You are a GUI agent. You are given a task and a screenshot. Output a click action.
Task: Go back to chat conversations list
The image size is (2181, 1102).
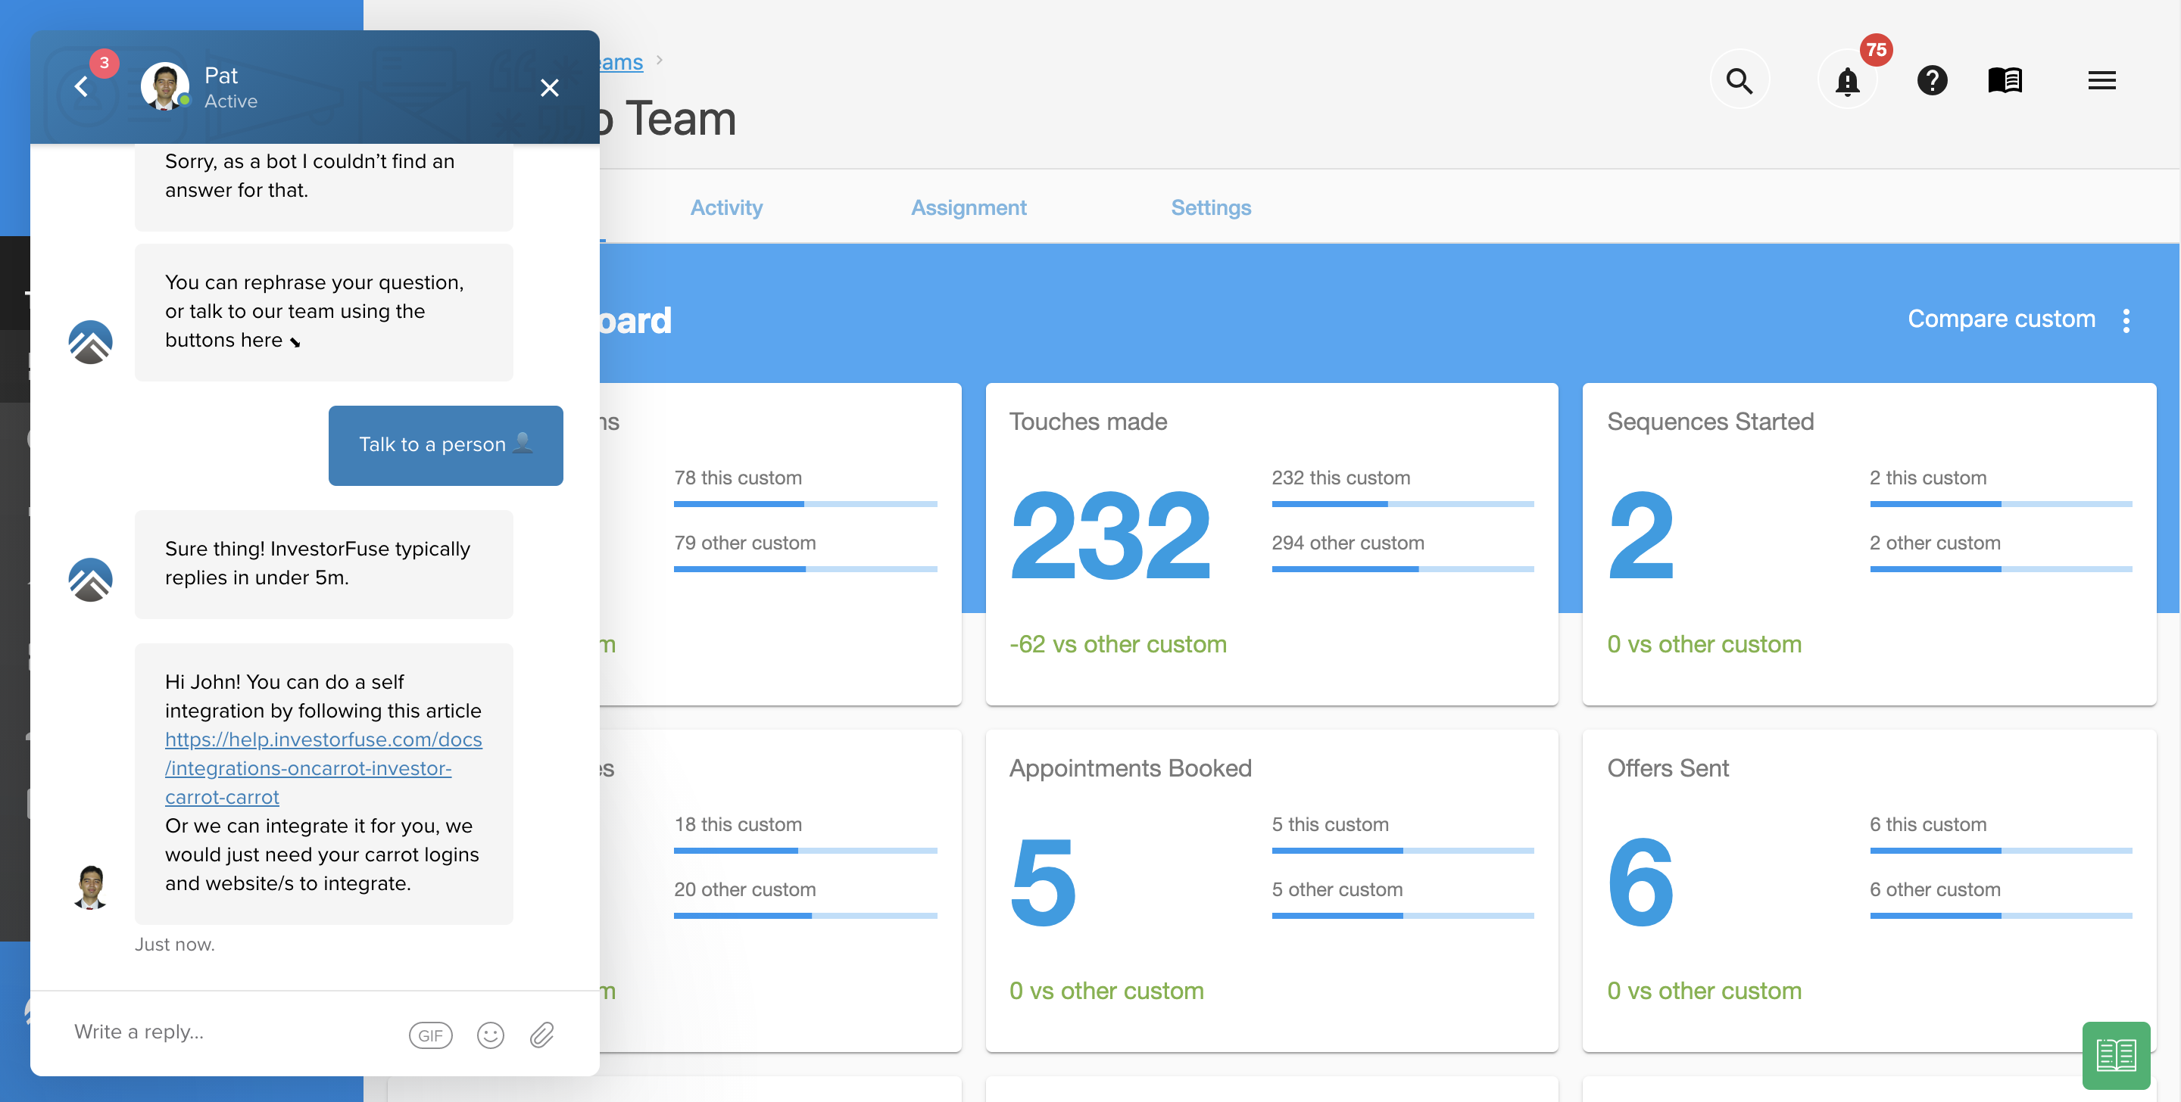[x=81, y=86]
